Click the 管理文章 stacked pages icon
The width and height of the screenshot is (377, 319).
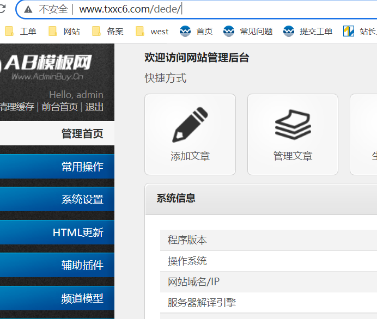tap(293, 125)
